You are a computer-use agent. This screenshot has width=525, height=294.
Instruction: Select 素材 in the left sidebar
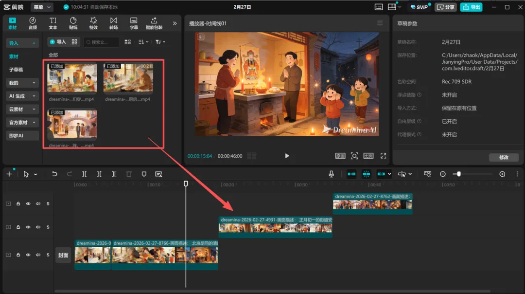[x=14, y=56]
